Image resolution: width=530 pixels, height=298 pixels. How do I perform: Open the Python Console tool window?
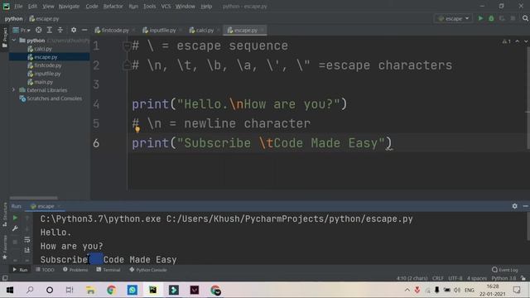click(x=148, y=270)
